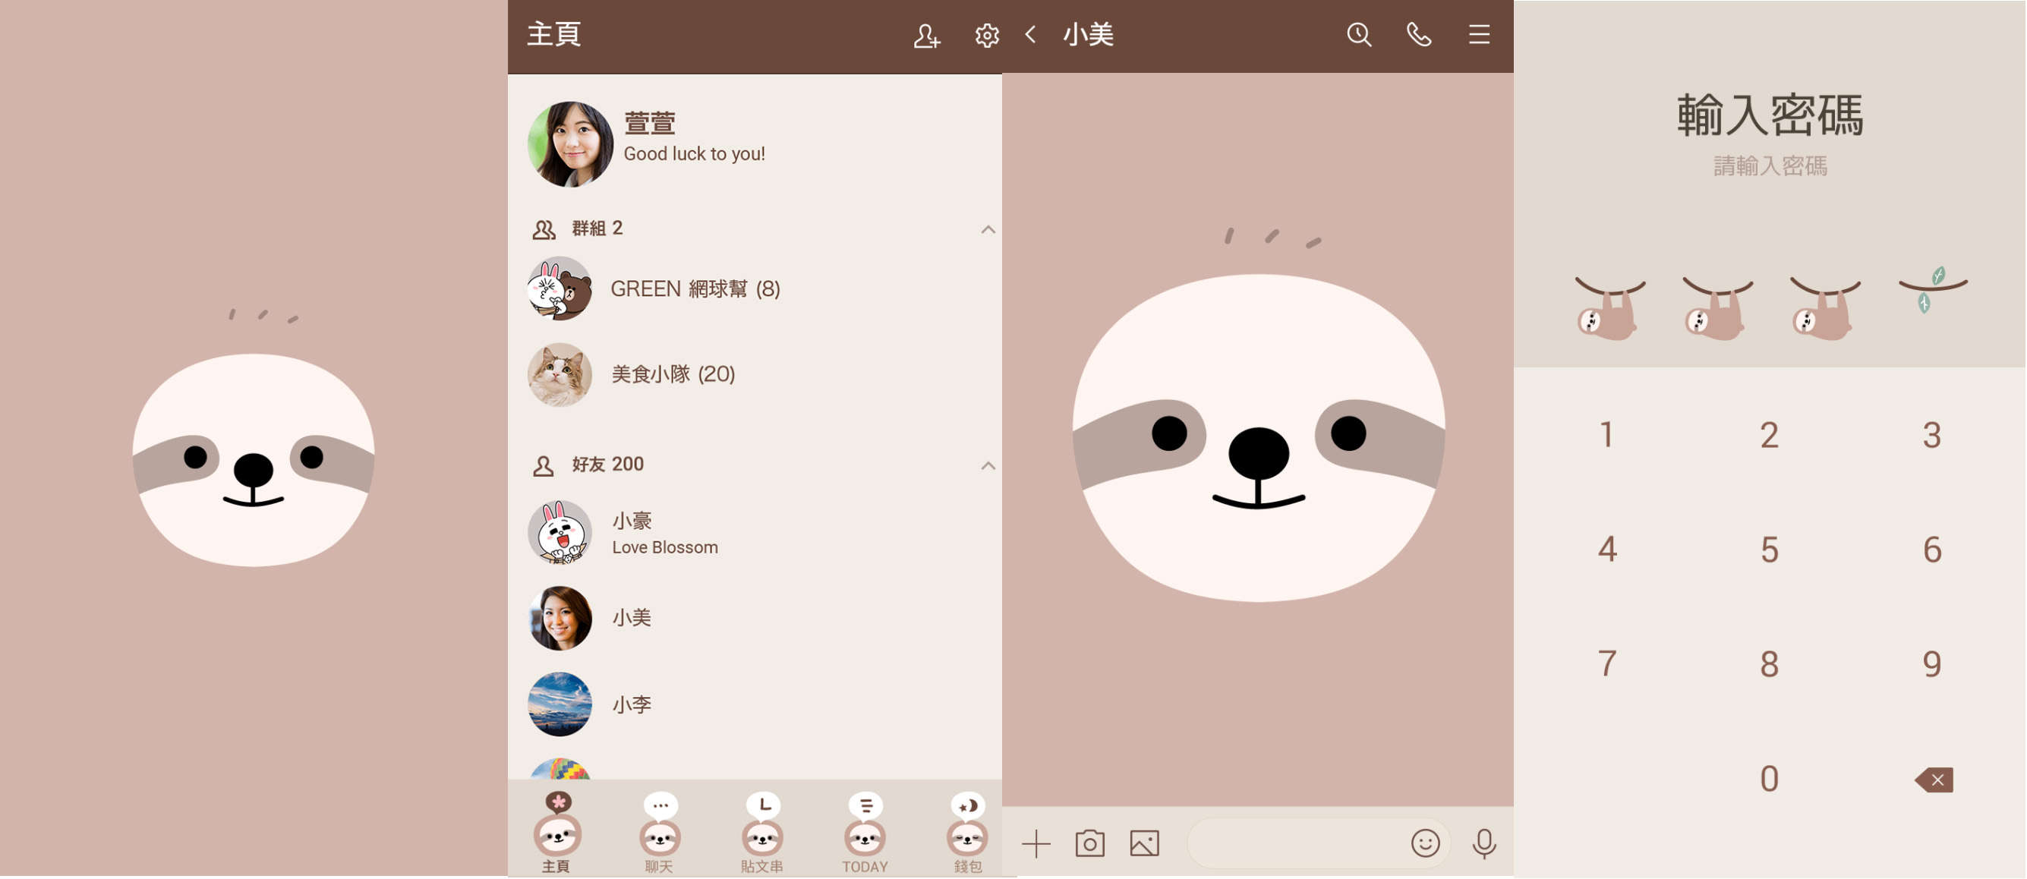Open the chat hamburger menu
Screen dimensions: 2027x879
tap(1479, 35)
